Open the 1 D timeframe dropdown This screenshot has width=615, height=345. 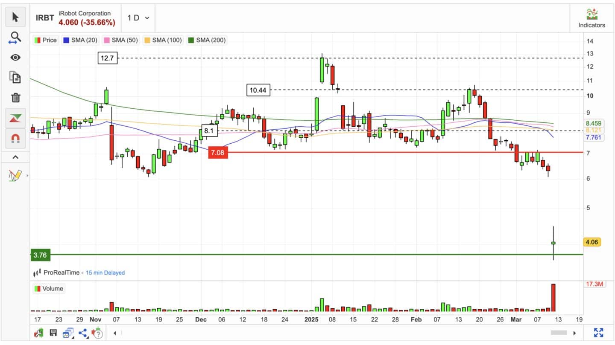click(138, 18)
